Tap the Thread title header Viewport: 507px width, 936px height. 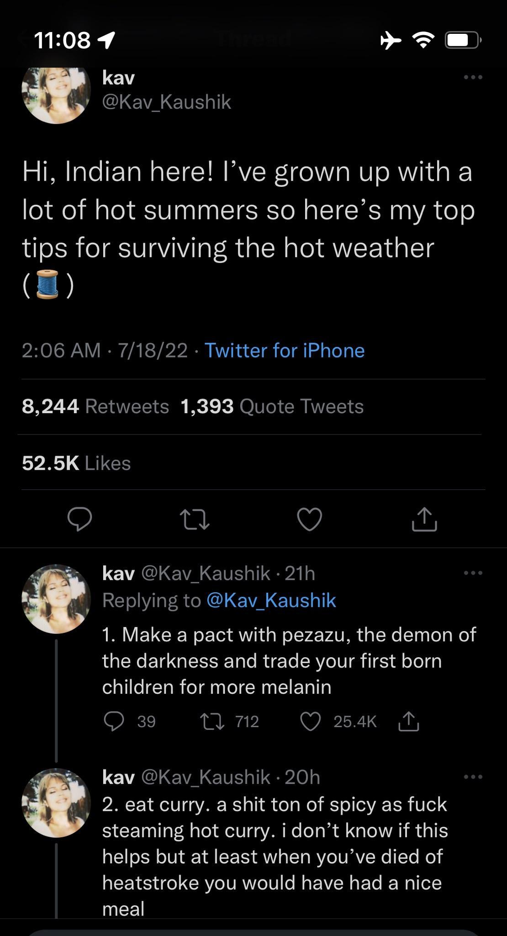pyautogui.click(x=253, y=39)
